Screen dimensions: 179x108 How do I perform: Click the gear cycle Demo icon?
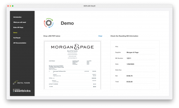coord(49,23)
